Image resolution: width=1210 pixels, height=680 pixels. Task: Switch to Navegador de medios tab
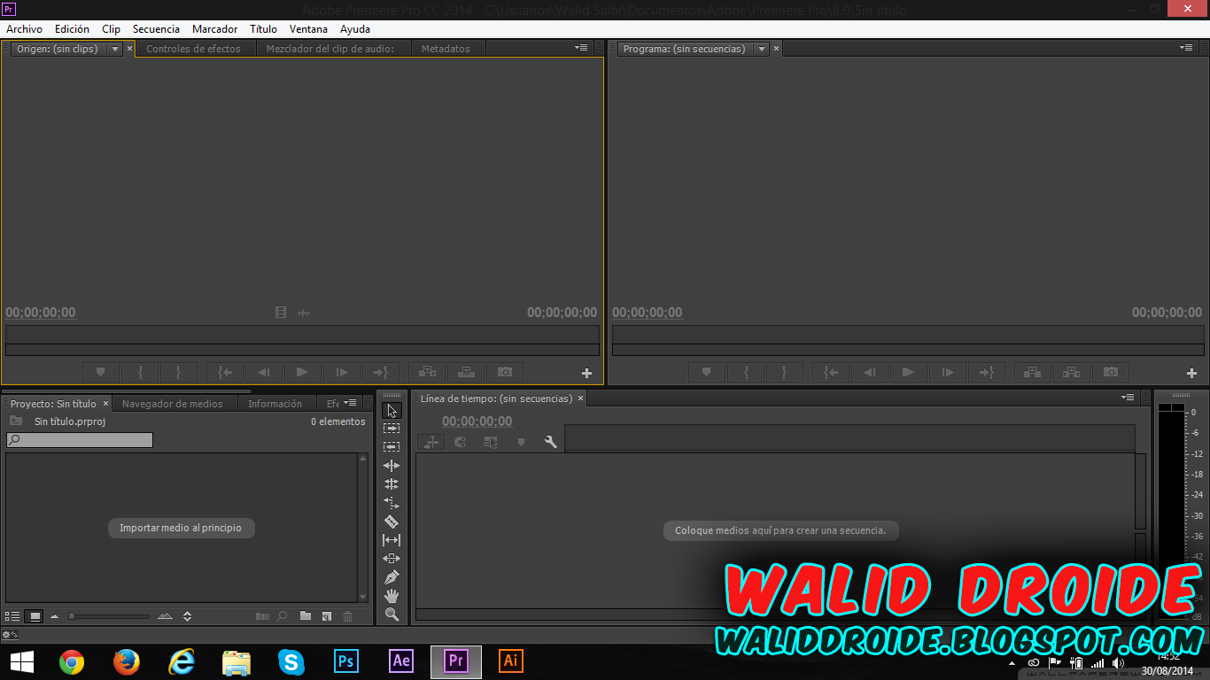173,404
